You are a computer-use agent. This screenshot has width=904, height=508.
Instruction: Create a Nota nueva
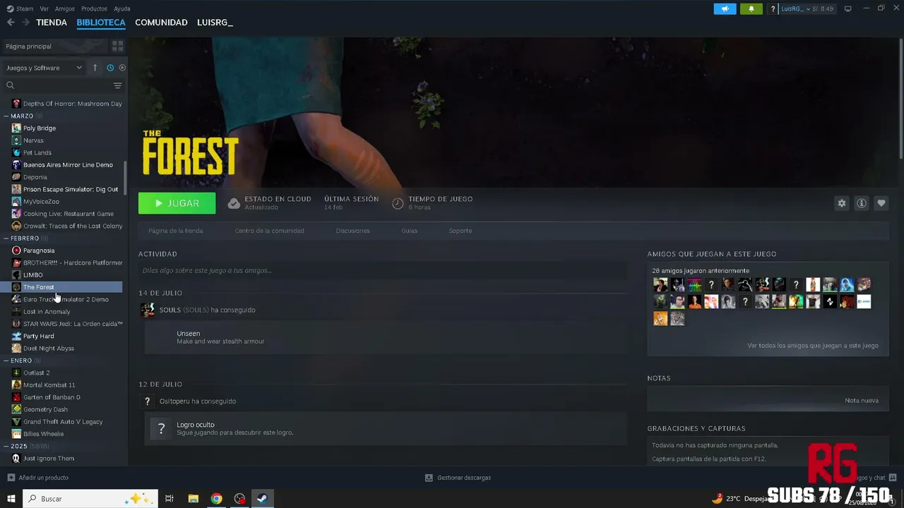pyautogui.click(x=862, y=401)
